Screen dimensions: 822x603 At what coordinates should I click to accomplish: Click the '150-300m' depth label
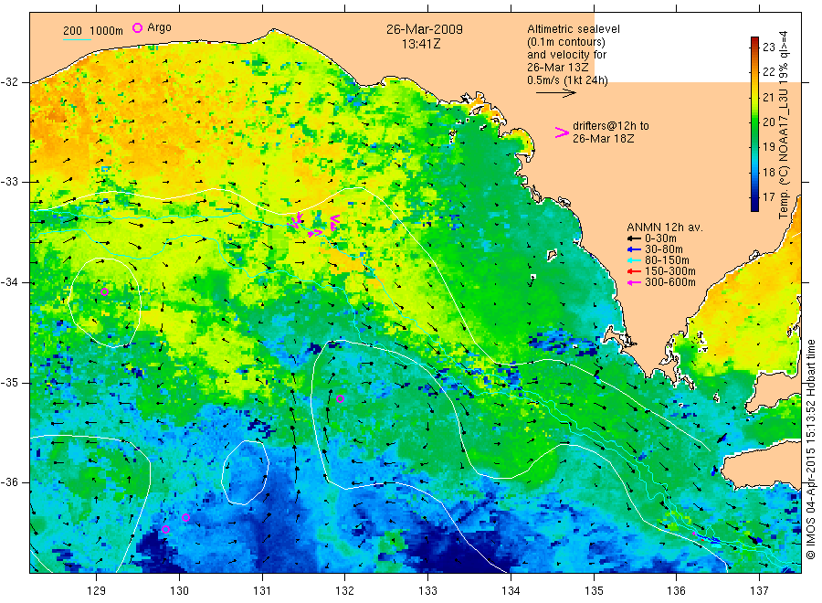(670, 271)
